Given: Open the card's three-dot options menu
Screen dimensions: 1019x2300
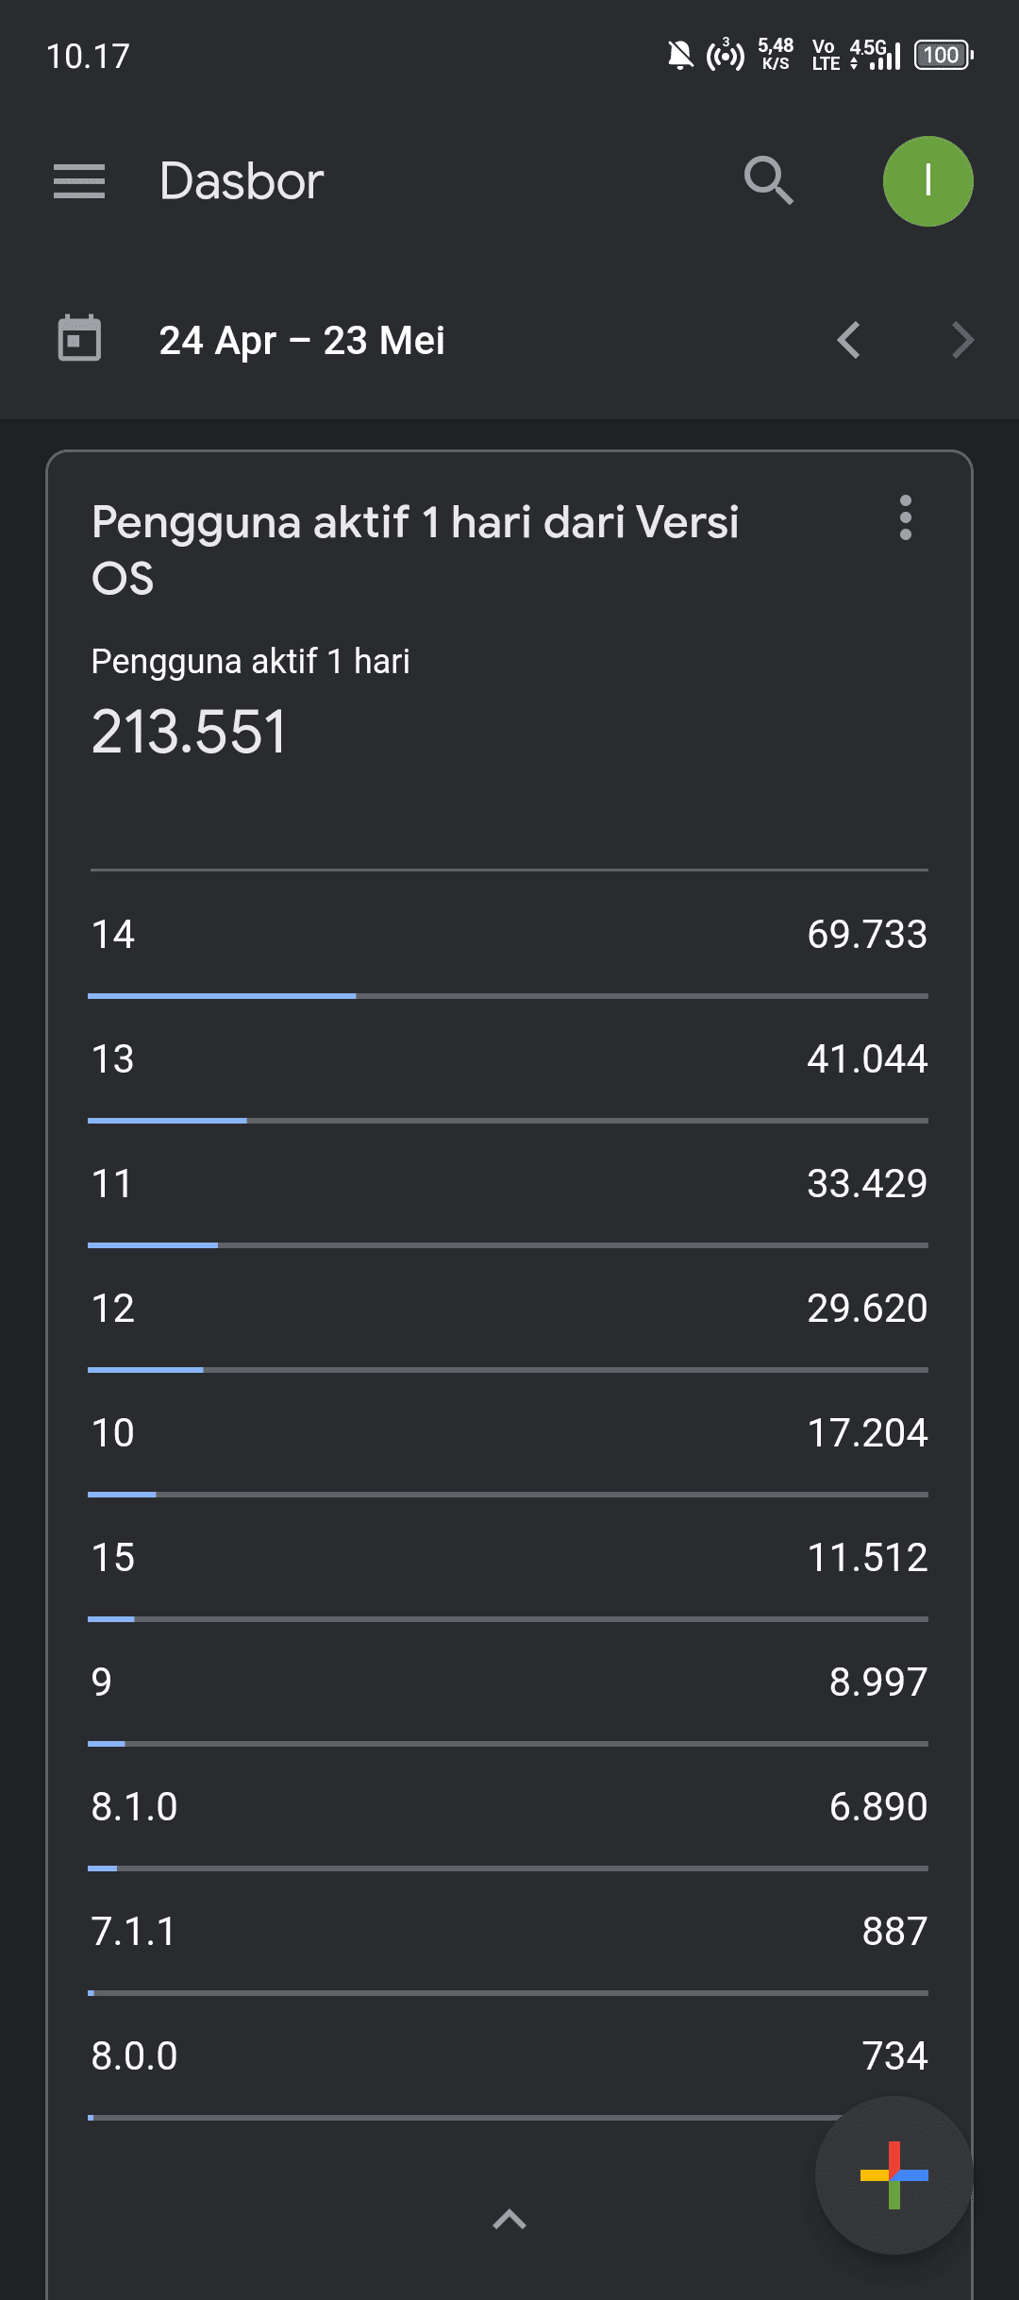Looking at the screenshot, I should 906,517.
